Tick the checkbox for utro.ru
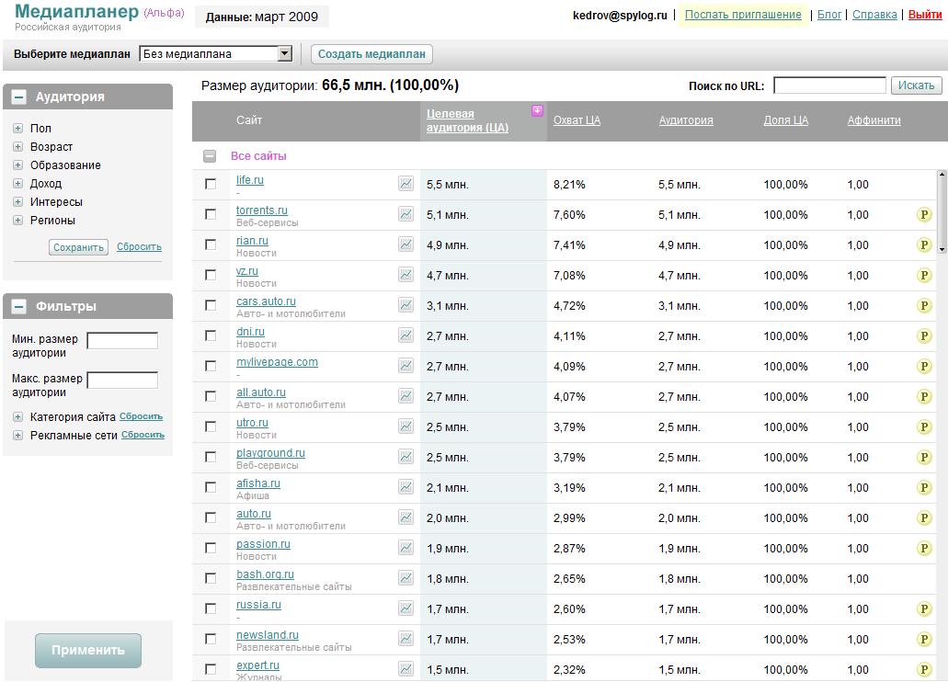The height and width of the screenshot is (682, 948). [x=211, y=426]
